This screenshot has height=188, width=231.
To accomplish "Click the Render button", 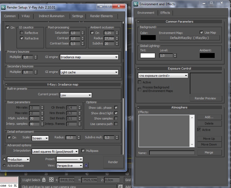I will (113, 162).
